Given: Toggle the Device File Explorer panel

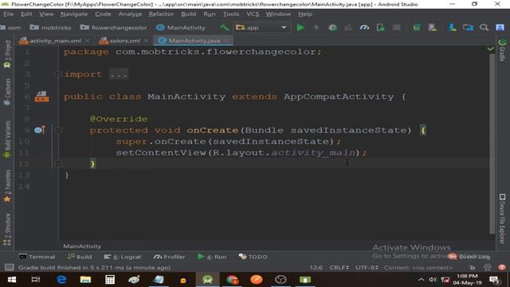Looking at the screenshot, I should click(x=503, y=218).
